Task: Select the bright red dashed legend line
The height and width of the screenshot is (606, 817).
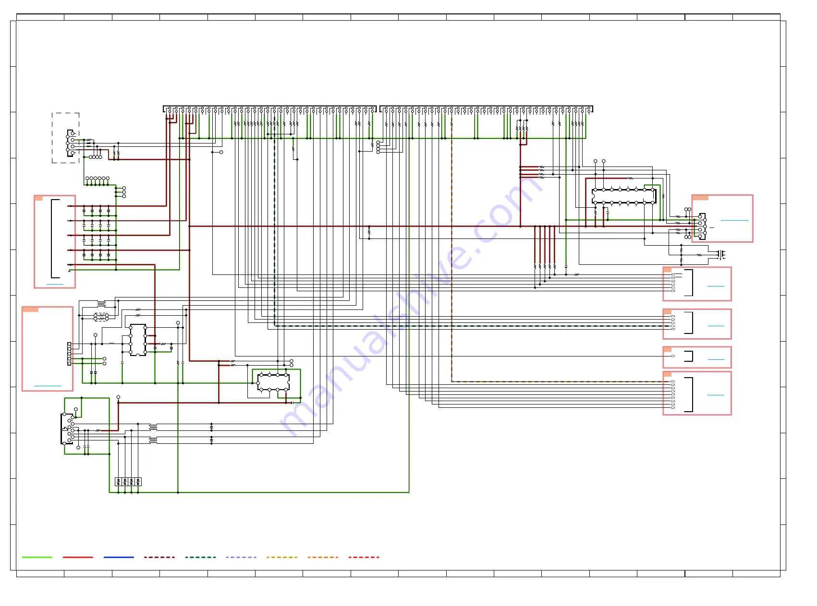Action: pos(364,557)
